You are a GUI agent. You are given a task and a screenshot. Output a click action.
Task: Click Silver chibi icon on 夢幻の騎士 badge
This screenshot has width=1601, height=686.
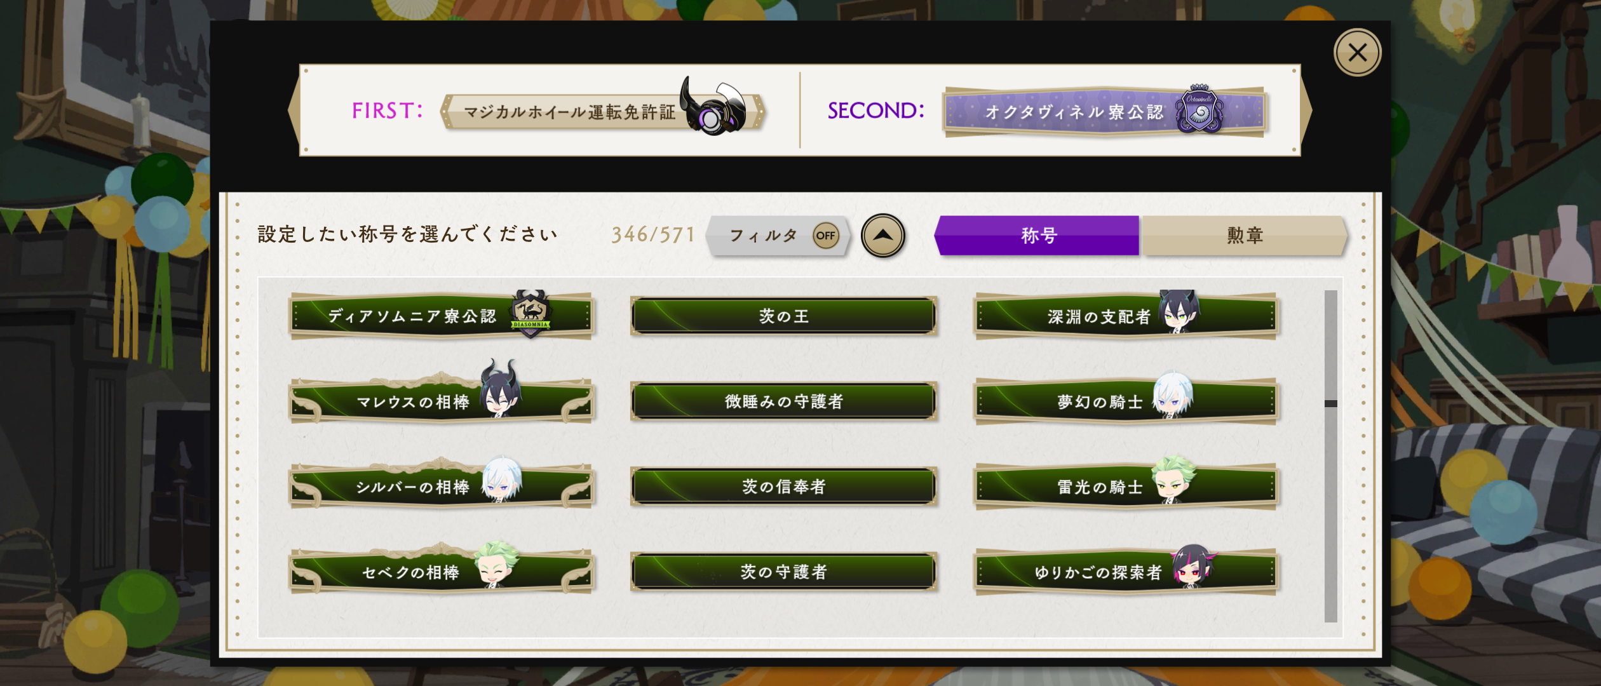click(1173, 394)
